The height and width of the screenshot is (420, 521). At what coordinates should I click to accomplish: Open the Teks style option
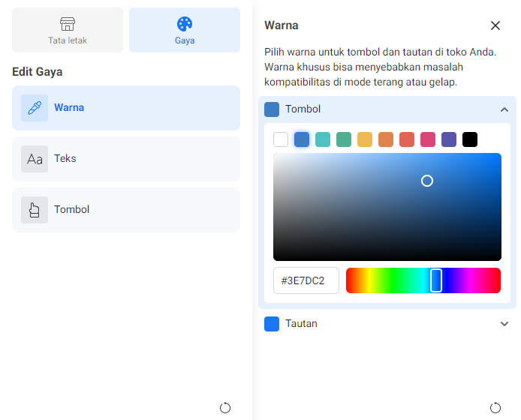[126, 159]
